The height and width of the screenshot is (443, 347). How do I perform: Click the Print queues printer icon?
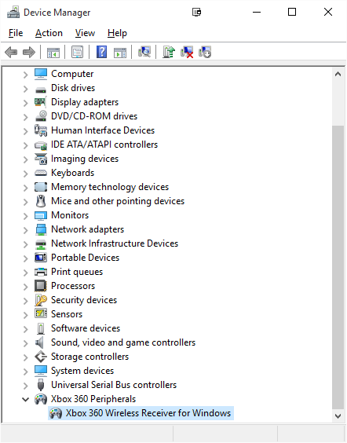(x=41, y=272)
